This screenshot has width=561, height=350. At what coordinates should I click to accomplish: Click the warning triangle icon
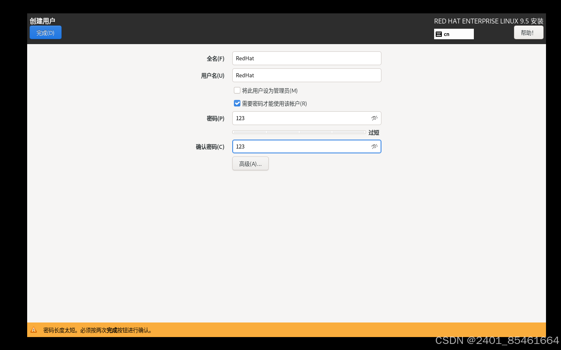coord(34,330)
